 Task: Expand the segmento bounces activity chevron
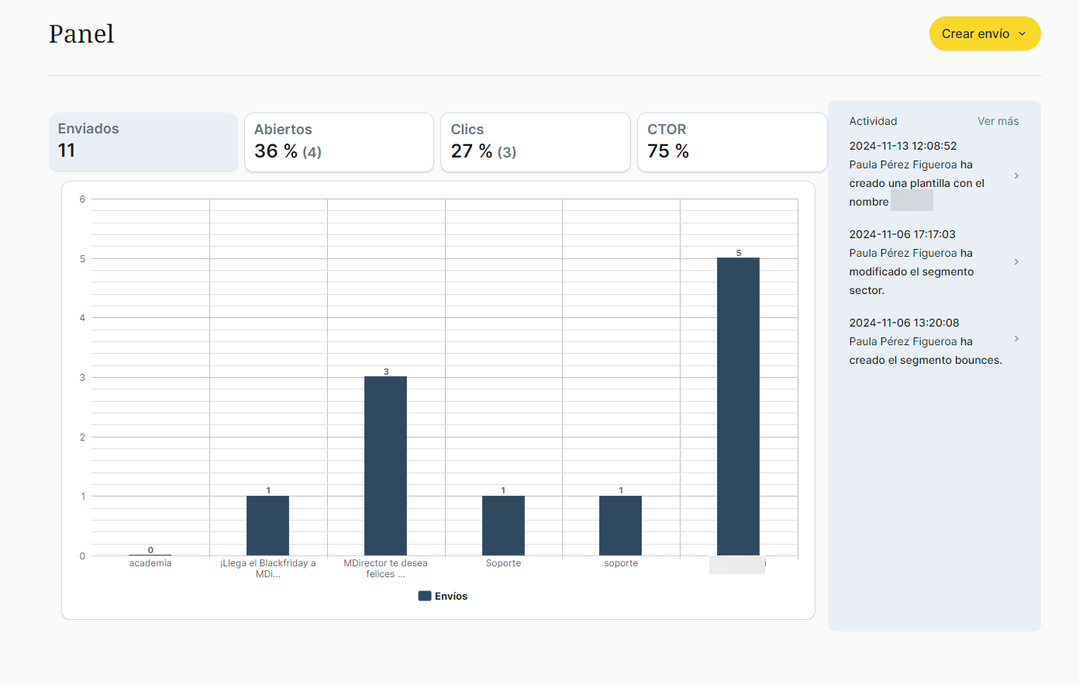coord(1016,339)
